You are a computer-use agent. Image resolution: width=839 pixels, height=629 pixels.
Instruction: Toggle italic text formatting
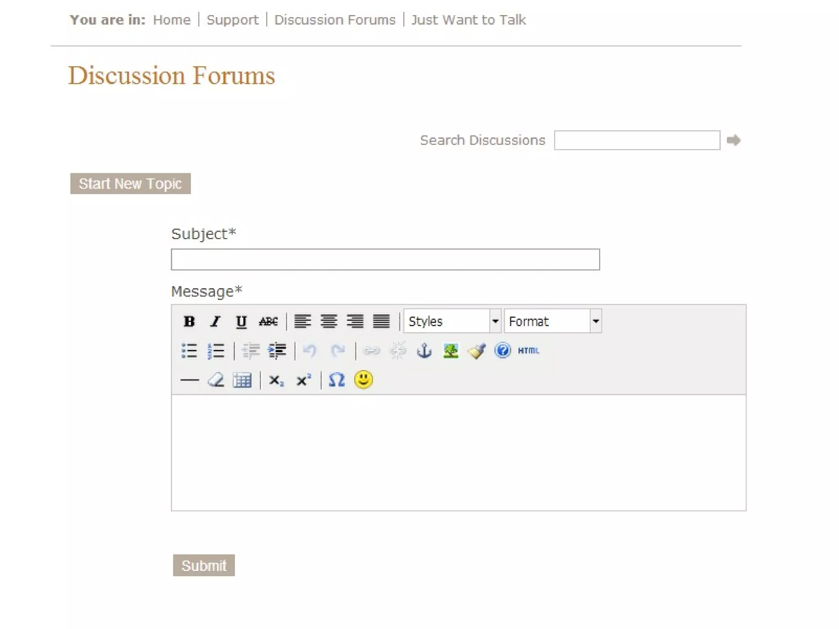pyautogui.click(x=215, y=321)
